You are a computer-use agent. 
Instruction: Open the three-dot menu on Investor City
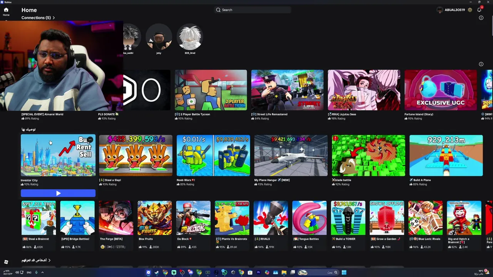pyautogui.click(x=90, y=140)
